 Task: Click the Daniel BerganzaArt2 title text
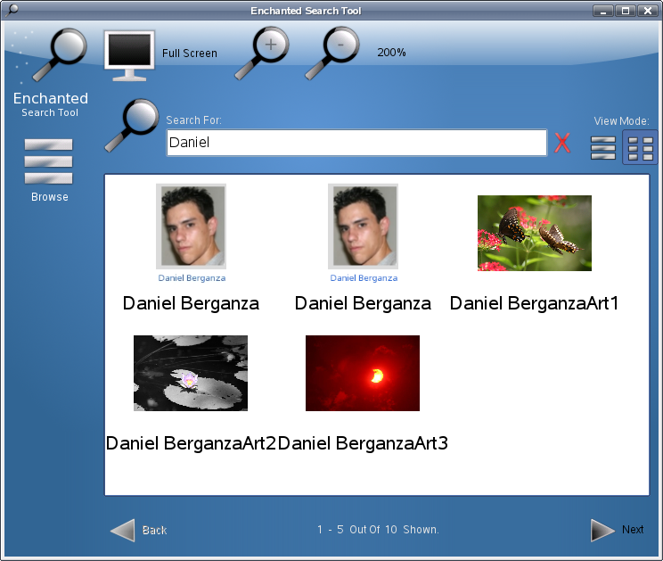pos(191,443)
